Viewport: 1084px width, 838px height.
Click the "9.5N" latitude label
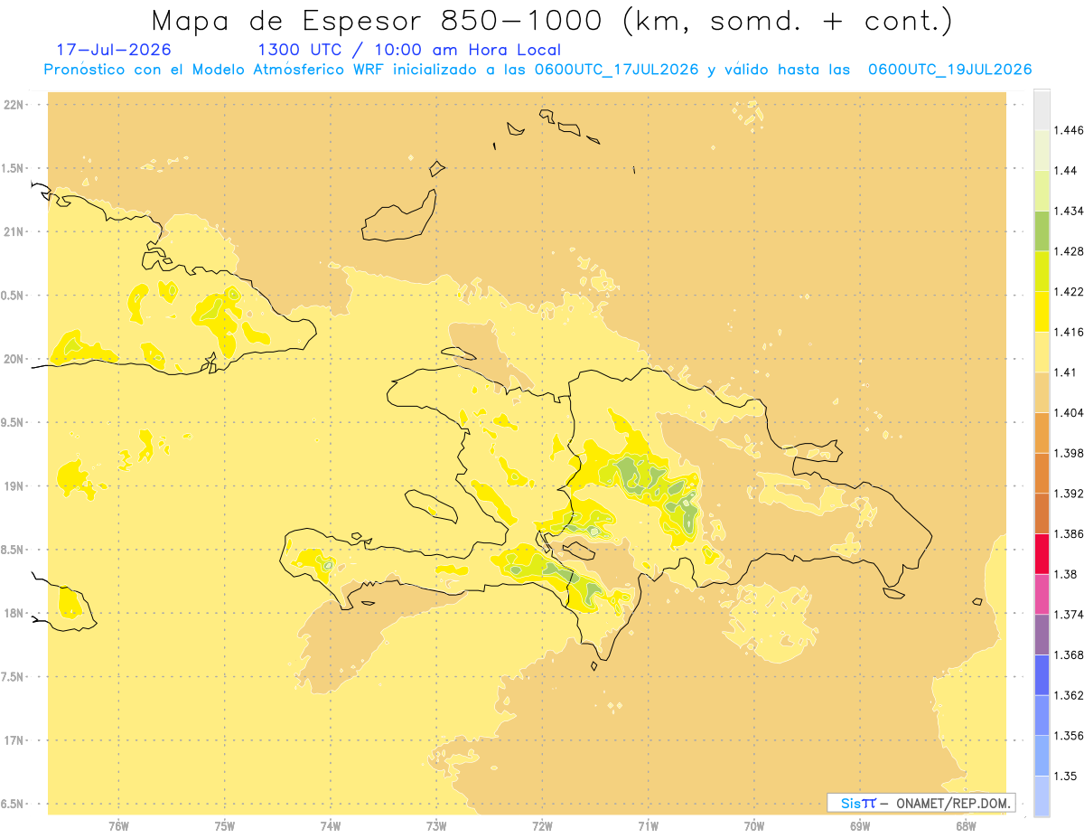14,422
